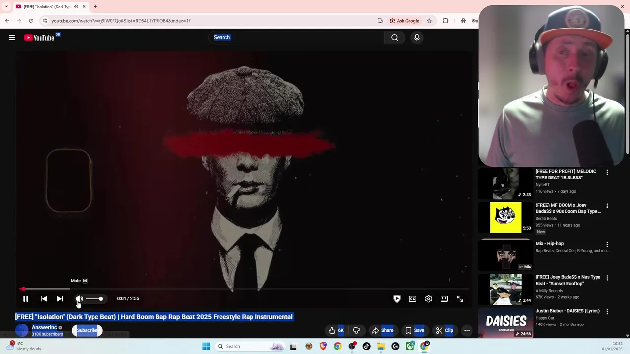Open the IRISLESS melodic type beat video
The height and width of the screenshot is (354, 630).
[x=566, y=175]
